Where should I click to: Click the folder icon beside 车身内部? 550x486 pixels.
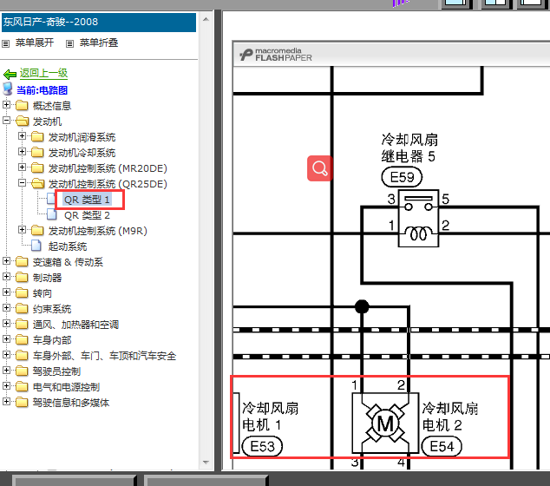[x=22, y=339]
